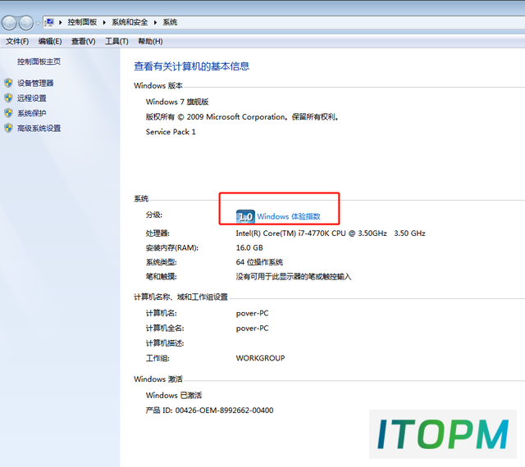Click the pen and touch value 没有可用于此显示器的笔或触控输入
The width and height of the screenshot is (525, 467).
pyautogui.click(x=294, y=277)
